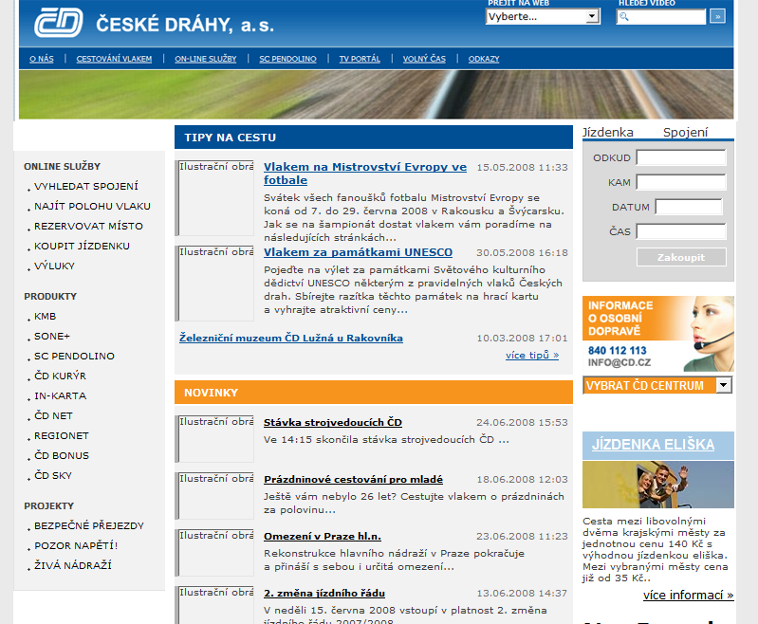Switch to the Spojení tab
Viewport: 758px width, 624px height.
(685, 133)
